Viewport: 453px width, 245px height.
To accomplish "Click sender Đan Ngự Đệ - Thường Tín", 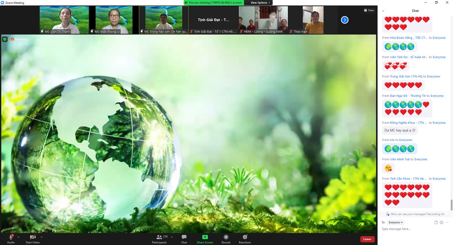I will click(x=408, y=96).
